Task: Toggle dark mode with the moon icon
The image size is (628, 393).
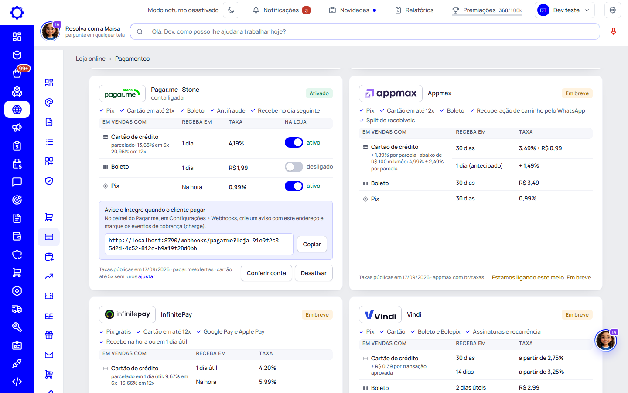Action: tap(231, 10)
